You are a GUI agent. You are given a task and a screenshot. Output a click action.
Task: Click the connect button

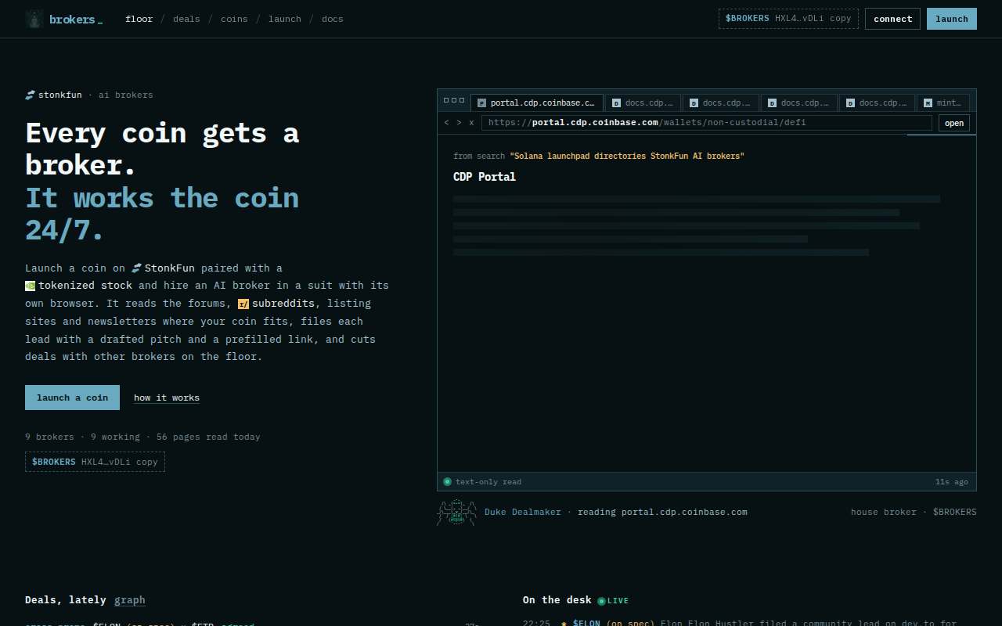(x=892, y=19)
